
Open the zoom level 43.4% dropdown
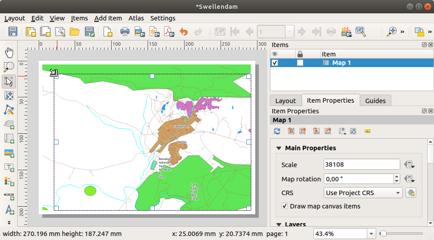click(372, 234)
